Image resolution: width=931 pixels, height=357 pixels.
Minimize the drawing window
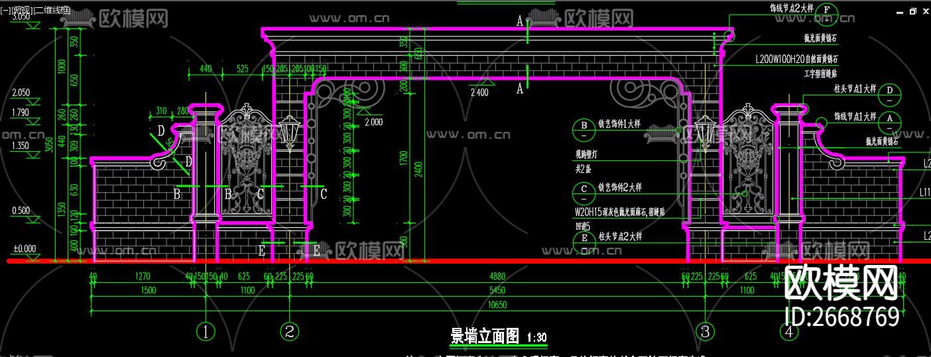(x=900, y=11)
